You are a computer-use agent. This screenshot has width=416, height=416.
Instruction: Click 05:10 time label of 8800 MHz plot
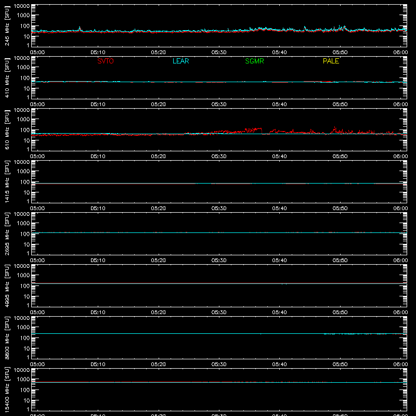[x=98, y=365]
